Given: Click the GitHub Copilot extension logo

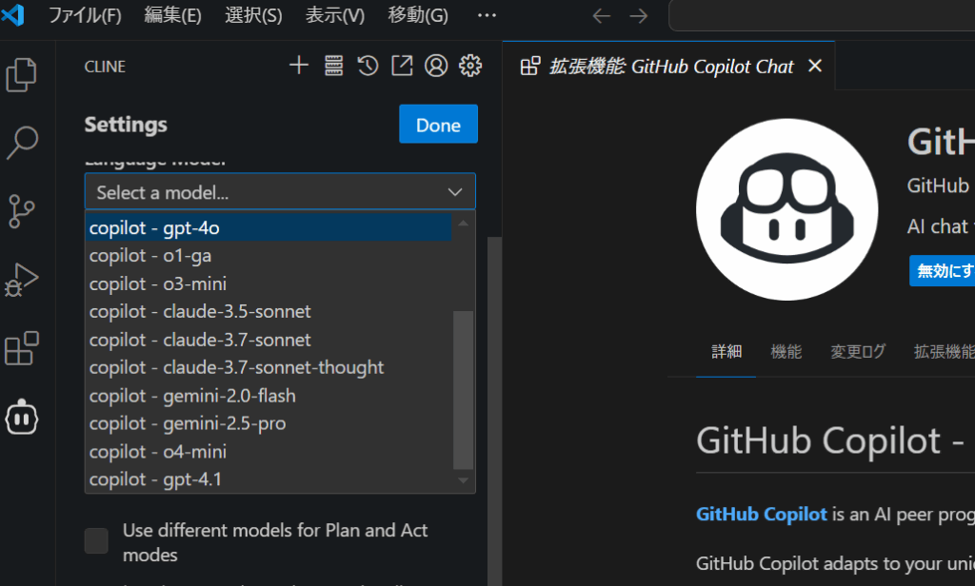Looking at the screenshot, I should point(787,209).
